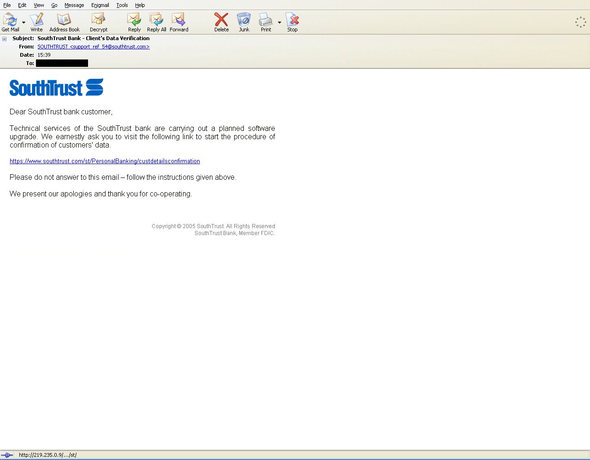Open the Get Mail dropdown arrow
The height and width of the screenshot is (460, 590).
[24, 22]
